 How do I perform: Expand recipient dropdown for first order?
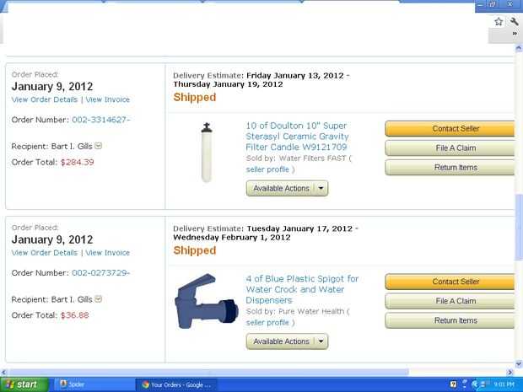[x=98, y=146]
